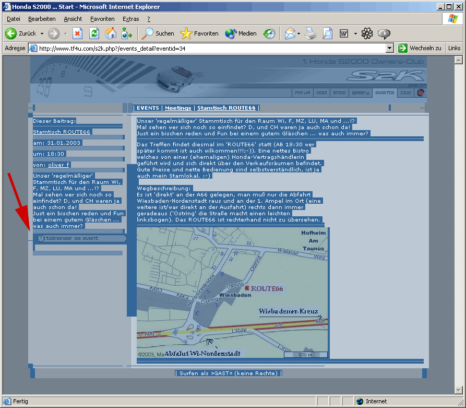The height and width of the screenshot is (408, 466).
Task: Refresh the page with the reload icon
Action: pyautogui.click(x=94, y=33)
